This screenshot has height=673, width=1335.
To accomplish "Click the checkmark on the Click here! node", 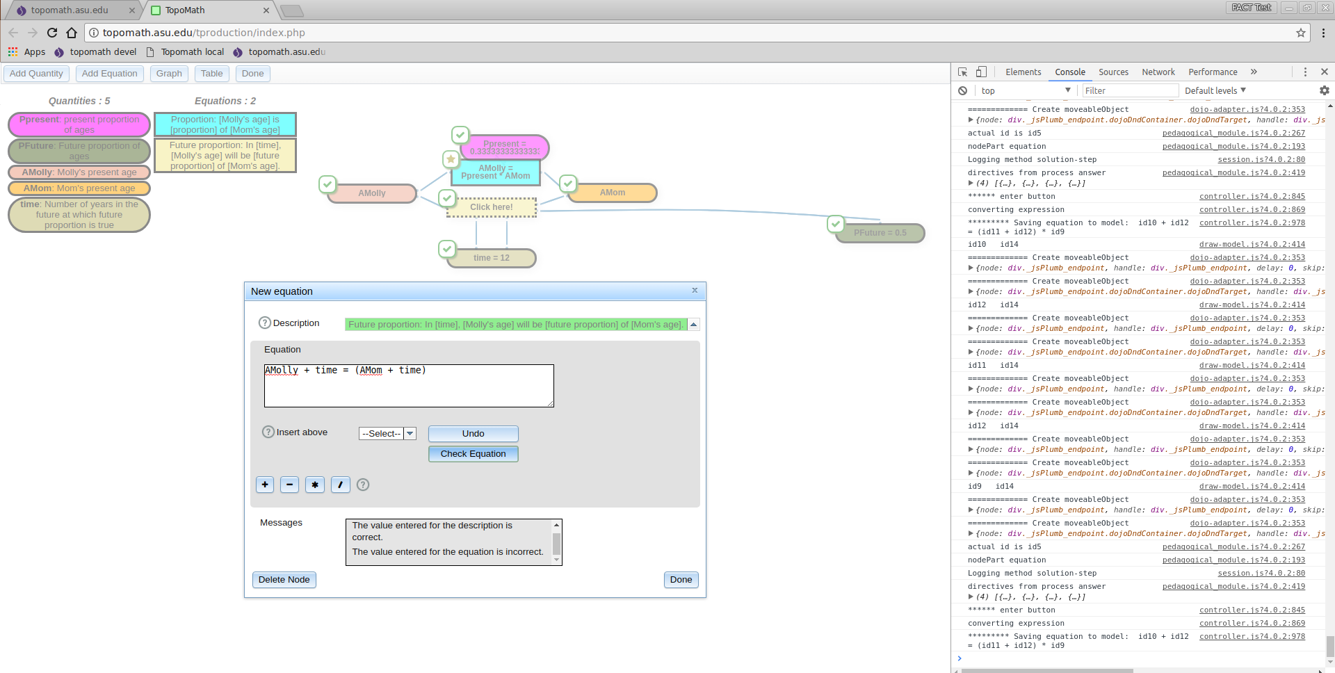I will pyautogui.click(x=447, y=198).
